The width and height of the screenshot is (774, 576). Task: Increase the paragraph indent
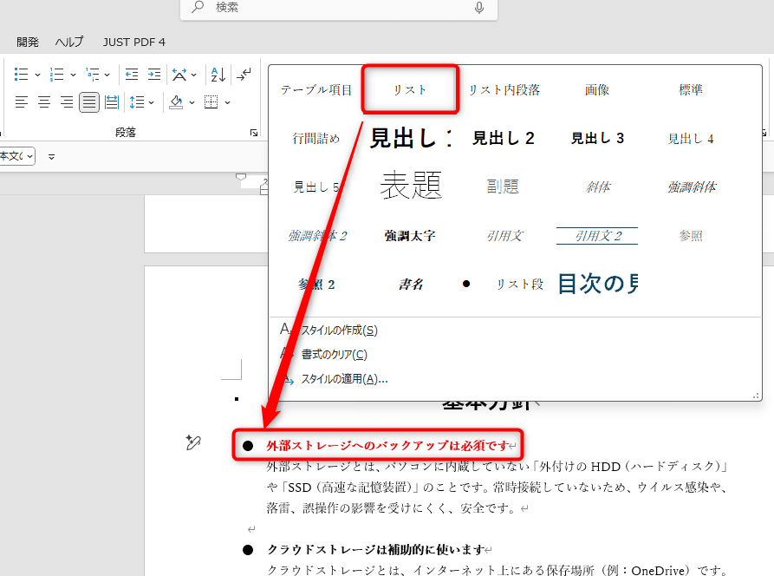click(154, 73)
